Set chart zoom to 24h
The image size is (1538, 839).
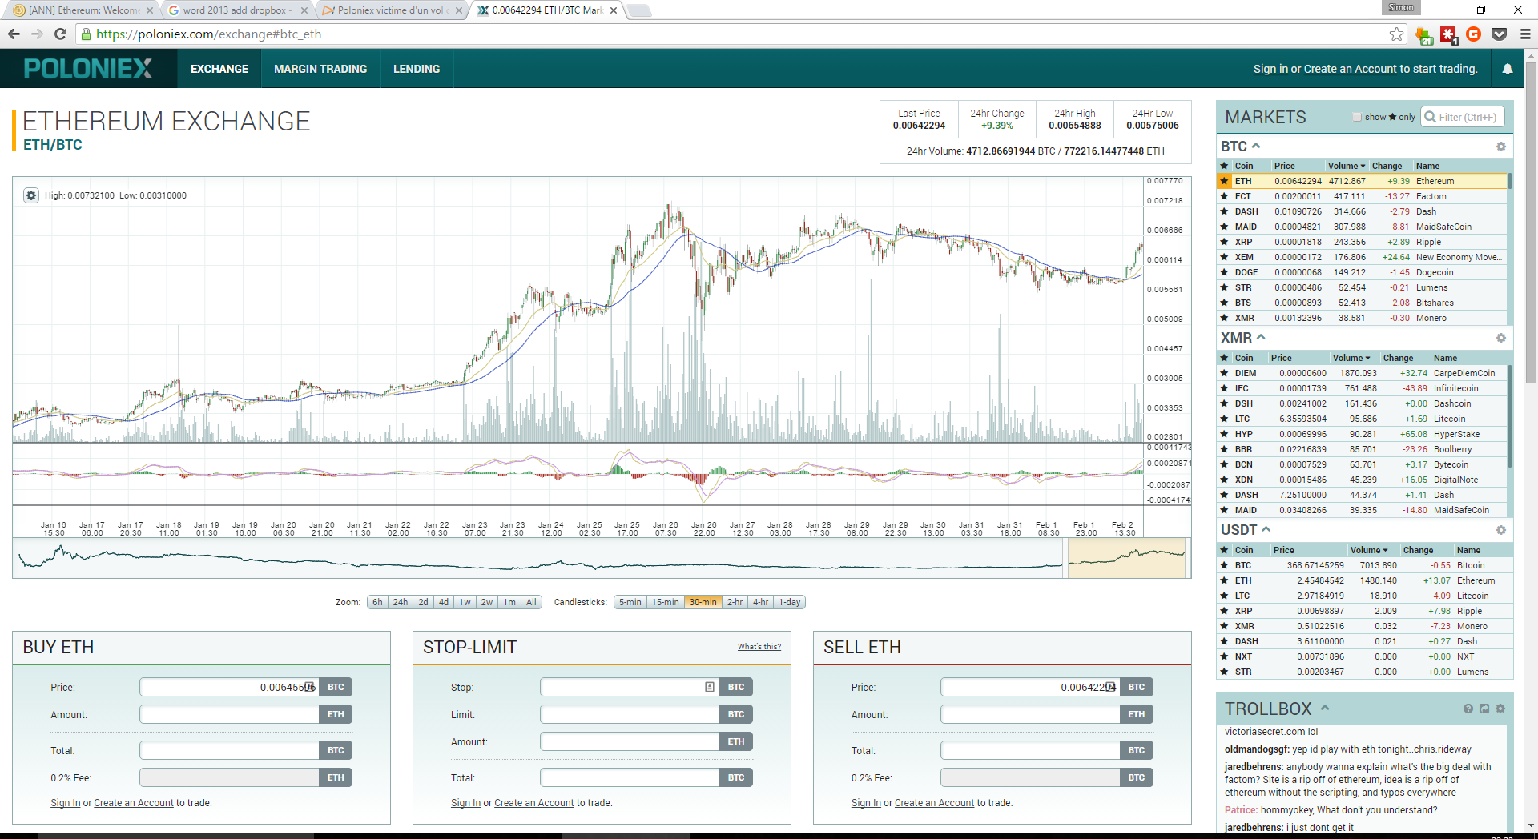(x=400, y=602)
